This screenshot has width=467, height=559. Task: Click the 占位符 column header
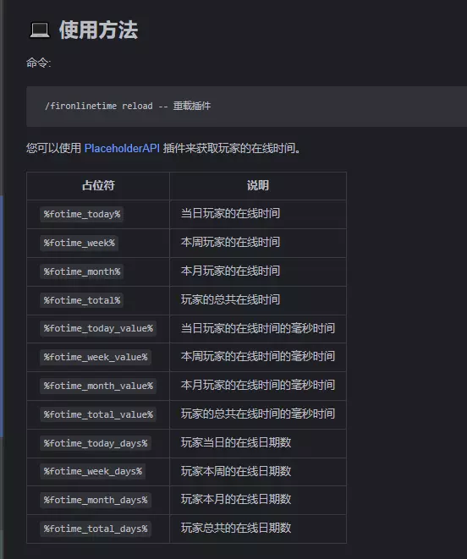point(98,185)
